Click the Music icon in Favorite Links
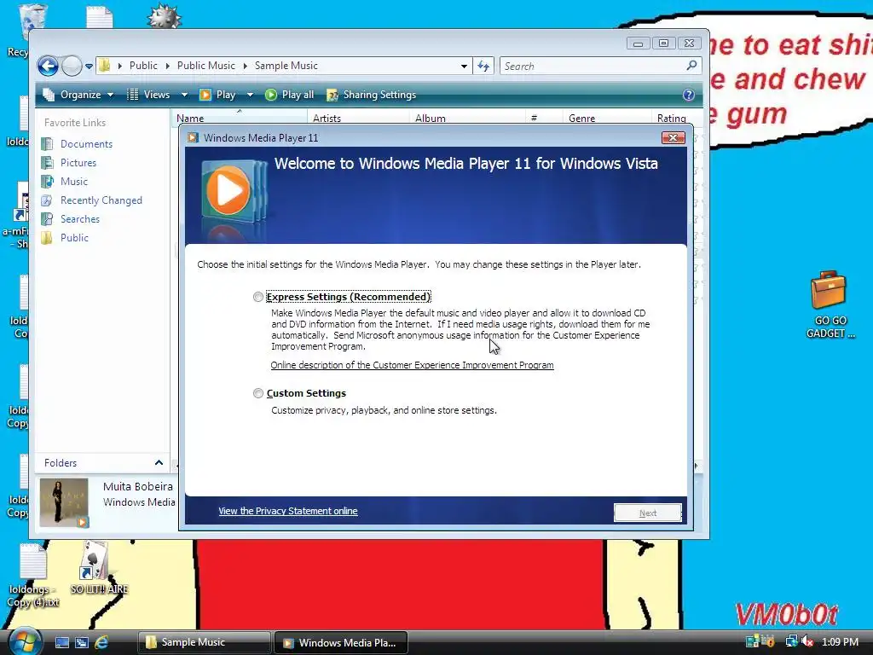Image resolution: width=873 pixels, height=655 pixels. point(48,182)
